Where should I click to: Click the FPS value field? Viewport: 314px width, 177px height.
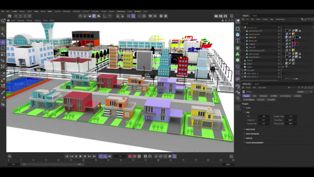(x=263, y=116)
